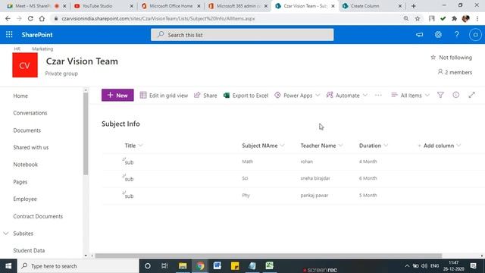Open the Power Apps dropdown
Image resolution: width=485 pixels, height=273 pixels.
point(297,96)
